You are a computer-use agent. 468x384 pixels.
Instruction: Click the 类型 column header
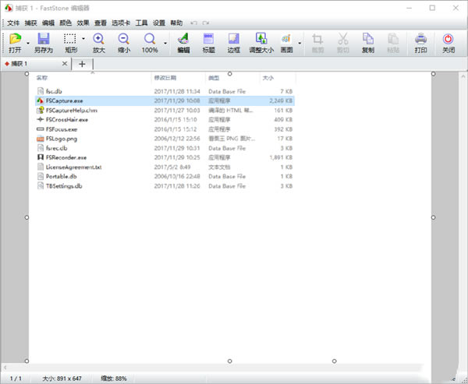214,78
